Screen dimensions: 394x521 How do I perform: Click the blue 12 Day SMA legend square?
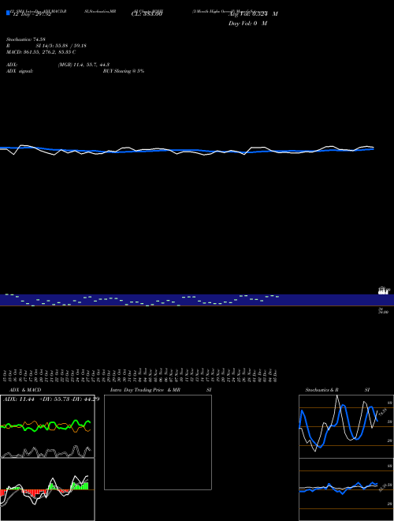click(8, 13)
